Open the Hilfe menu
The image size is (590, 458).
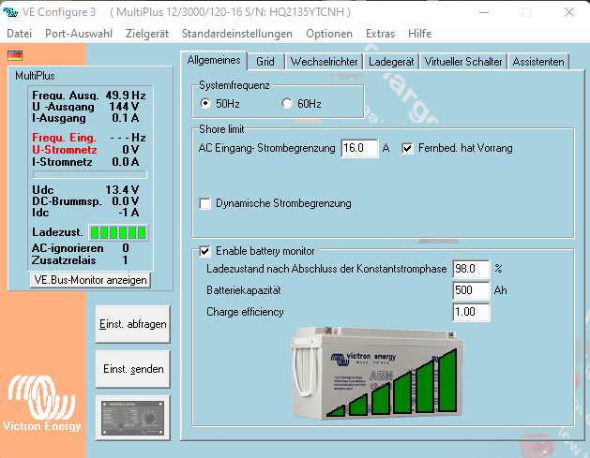tap(420, 34)
